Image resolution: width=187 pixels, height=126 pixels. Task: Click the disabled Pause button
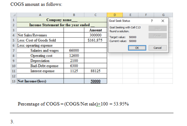[158, 36]
